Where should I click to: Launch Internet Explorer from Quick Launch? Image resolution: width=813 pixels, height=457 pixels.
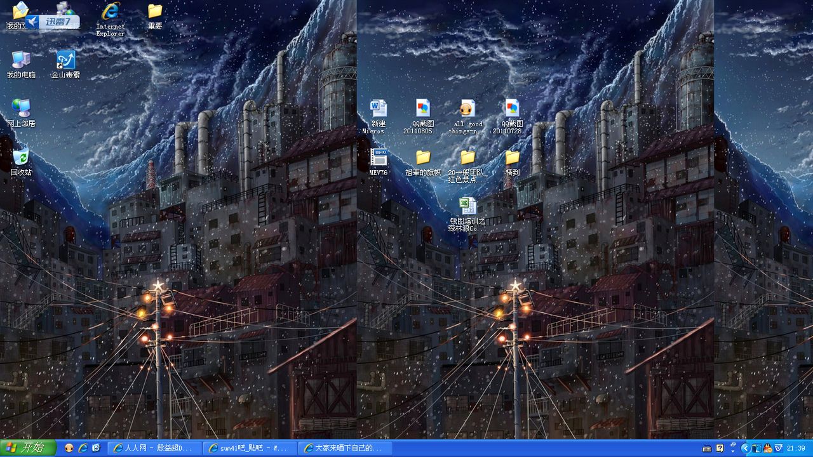pos(83,448)
